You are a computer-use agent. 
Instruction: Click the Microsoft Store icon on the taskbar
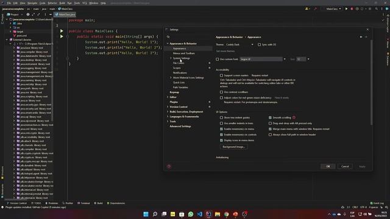point(182,214)
